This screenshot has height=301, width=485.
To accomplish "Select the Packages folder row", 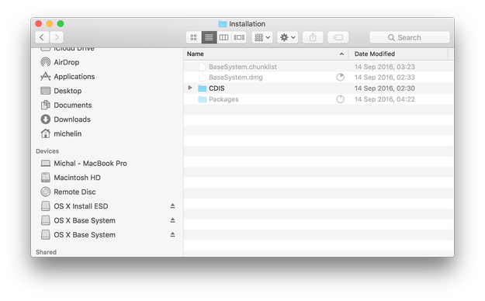I will (x=319, y=99).
